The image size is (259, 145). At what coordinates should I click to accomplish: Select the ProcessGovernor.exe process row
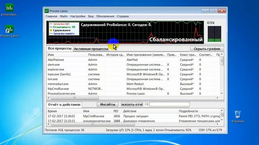click(x=133, y=93)
